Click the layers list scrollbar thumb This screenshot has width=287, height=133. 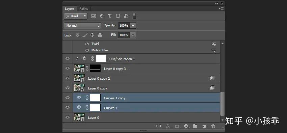pos(223,104)
